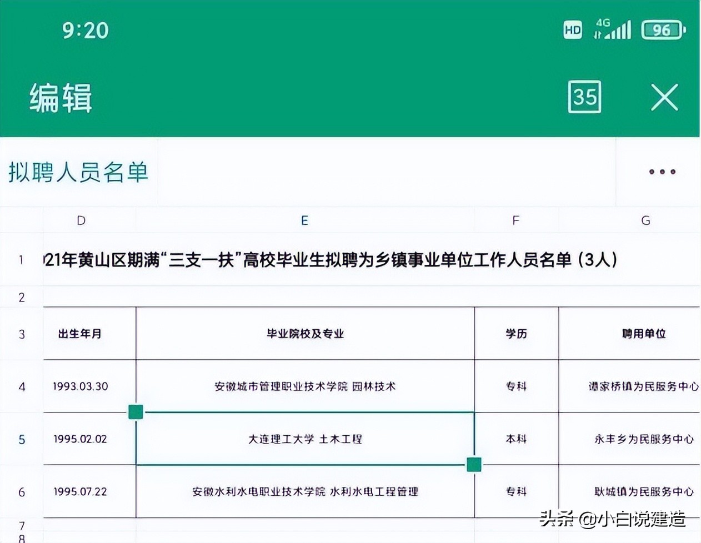Tap the ellipsis menu beside the sheet name

pos(661,172)
